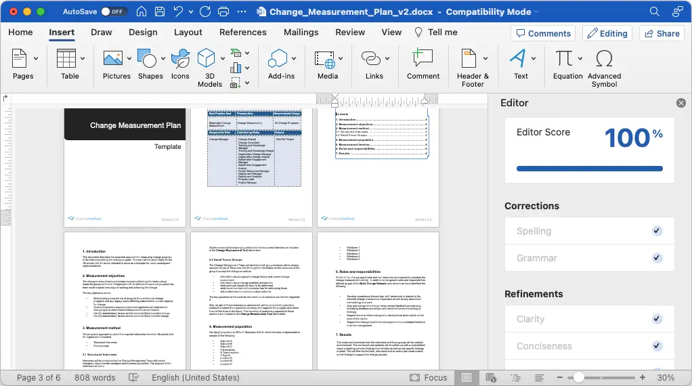Switch to Print Layout view icon

[x=467, y=378]
